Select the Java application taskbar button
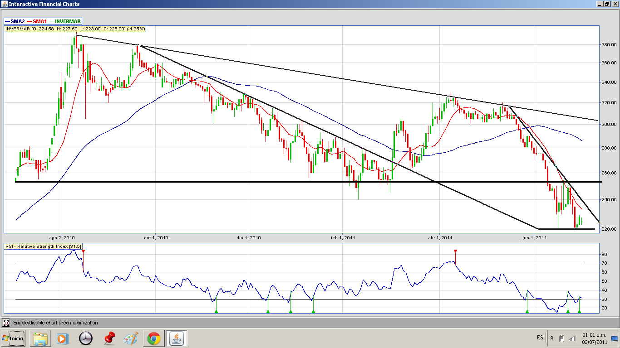Screen dimensions: 620x348 click(177, 338)
